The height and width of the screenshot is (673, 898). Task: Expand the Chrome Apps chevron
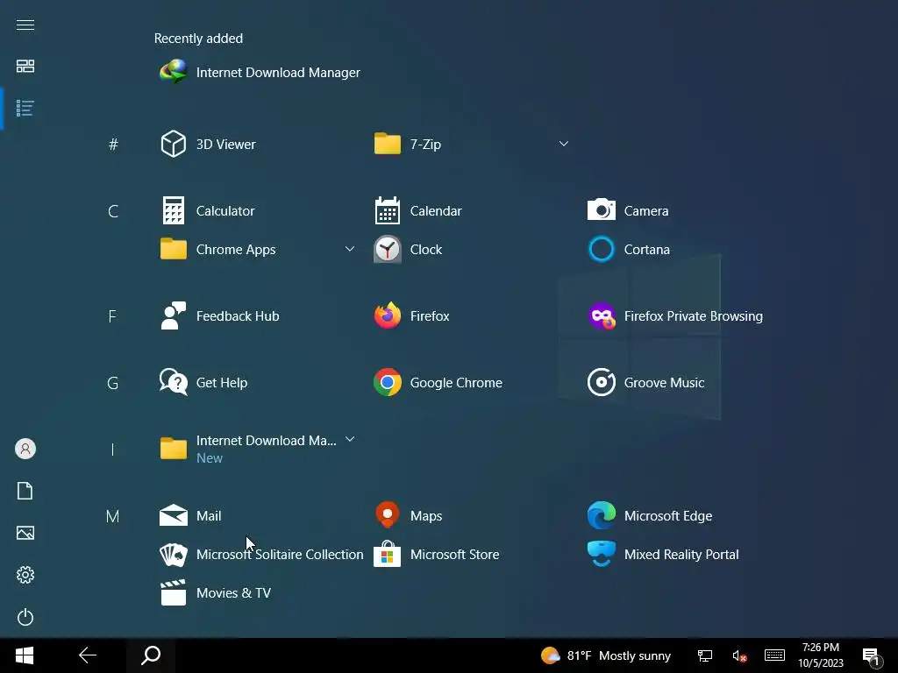point(349,249)
